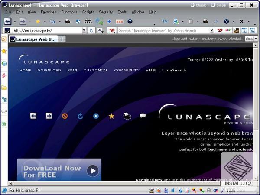Toggle the 'J' Java icon in status bar
Screen dimensions: 260x195
[x=187, y=191]
